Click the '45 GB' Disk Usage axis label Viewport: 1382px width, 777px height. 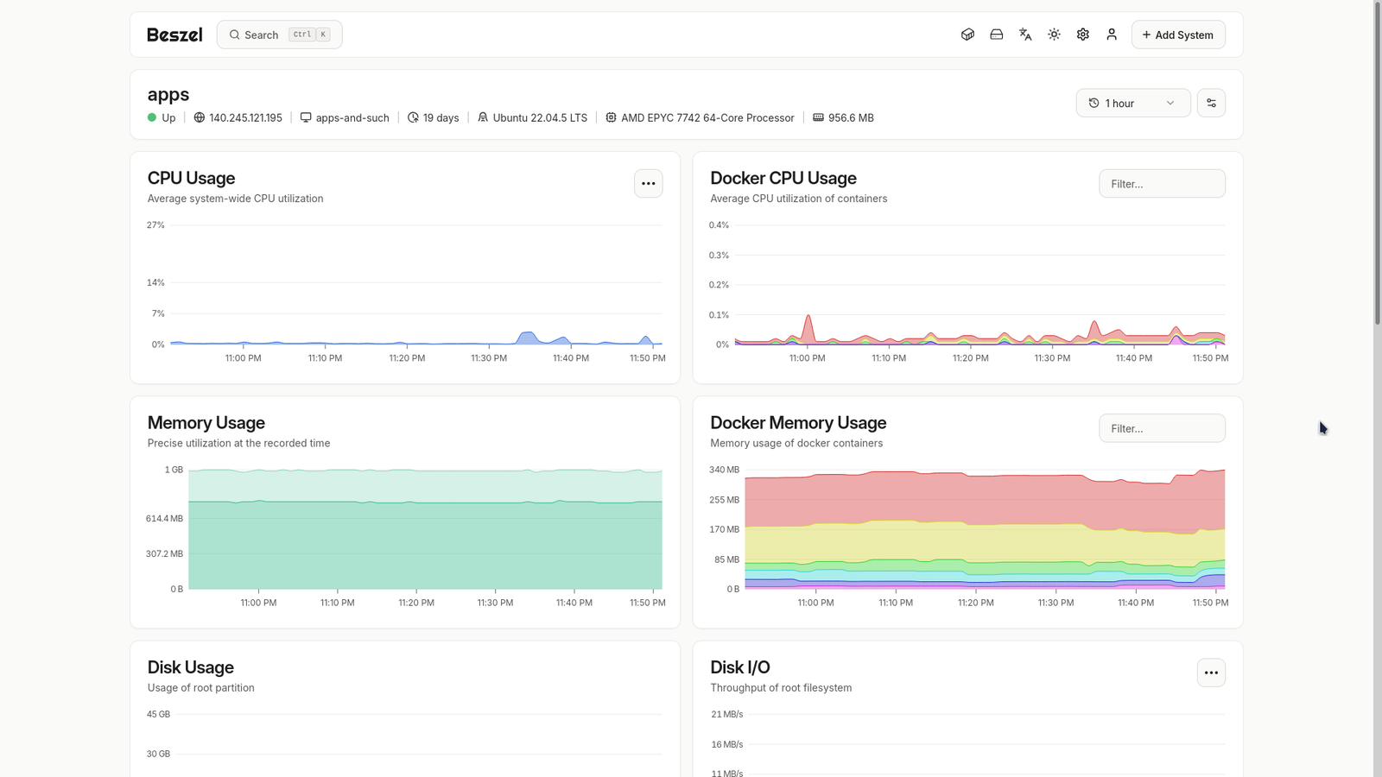158,714
